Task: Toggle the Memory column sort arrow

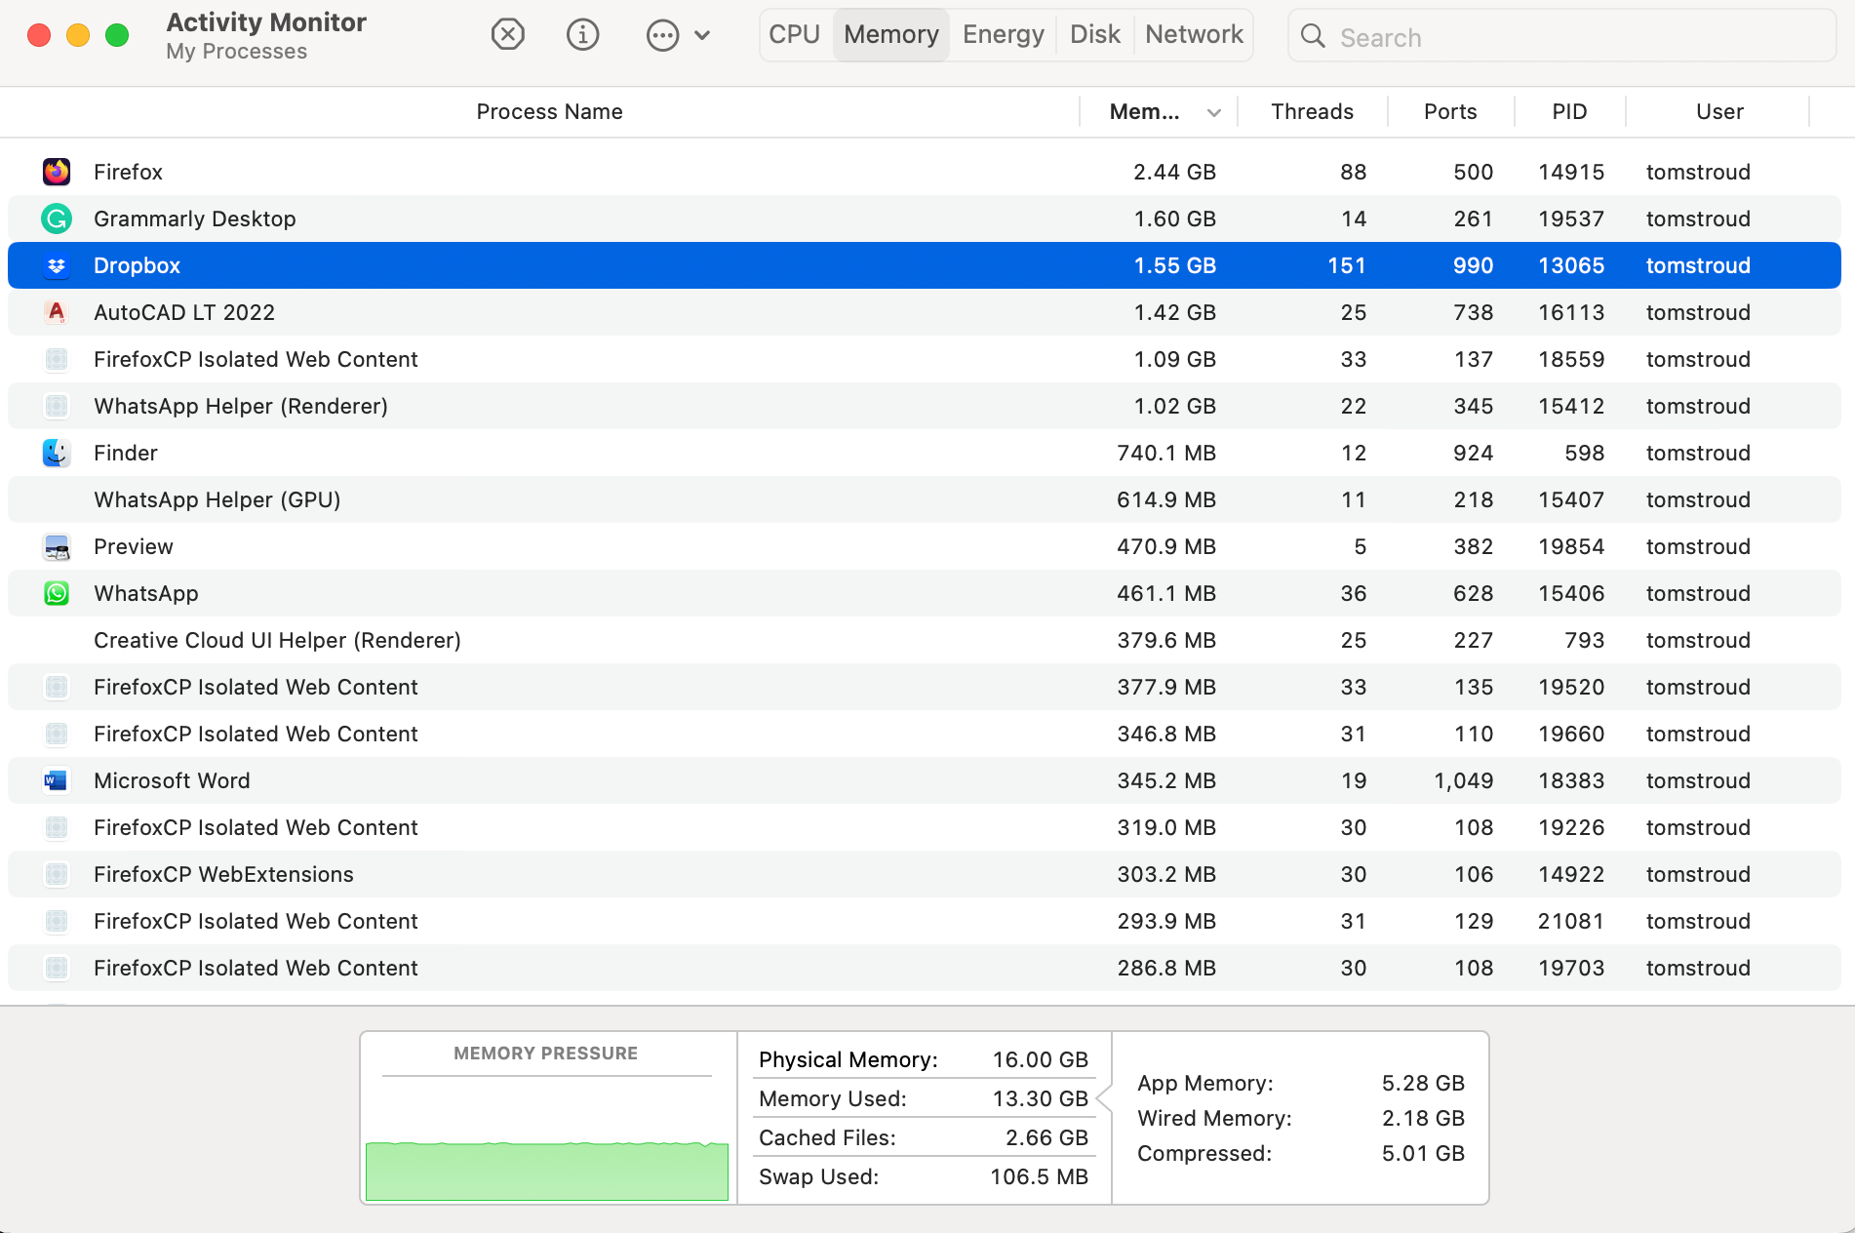Action: [1214, 112]
